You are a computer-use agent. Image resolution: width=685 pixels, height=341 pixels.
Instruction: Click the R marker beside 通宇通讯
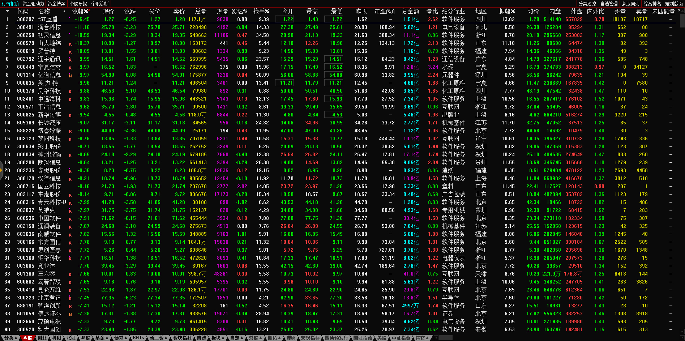[70, 60]
